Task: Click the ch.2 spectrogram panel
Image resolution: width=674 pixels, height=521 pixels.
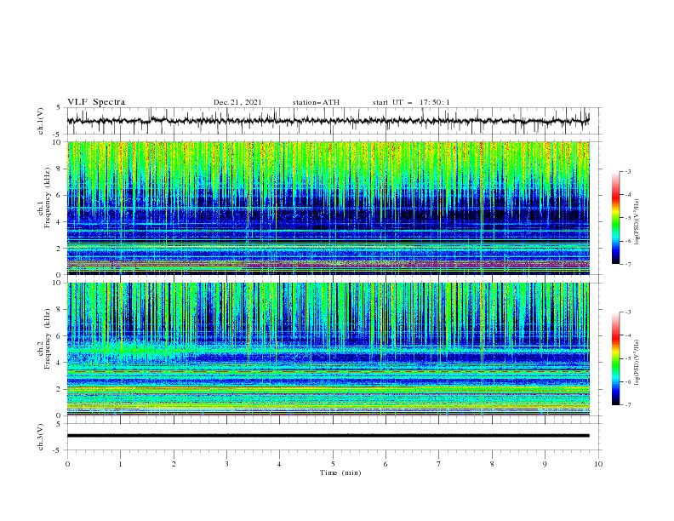Action: [328, 349]
